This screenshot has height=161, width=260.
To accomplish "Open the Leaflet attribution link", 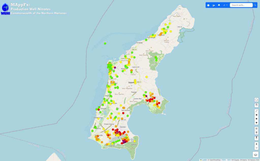I will point(204,160).
